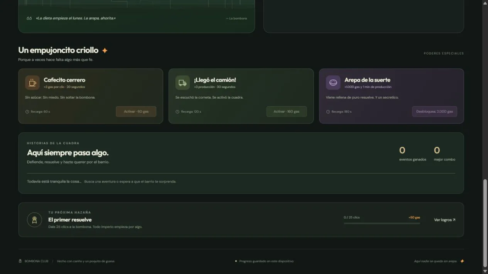488x274 pixels.
Task: Click the Sin azúcar. Sin miedo. description
Action: 60,97
